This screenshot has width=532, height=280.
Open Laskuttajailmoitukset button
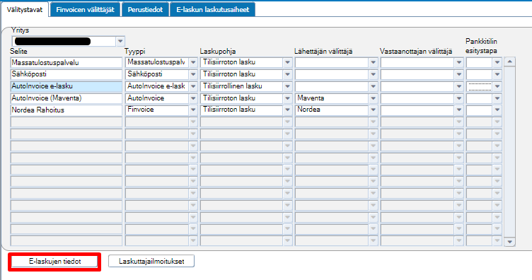151,262
